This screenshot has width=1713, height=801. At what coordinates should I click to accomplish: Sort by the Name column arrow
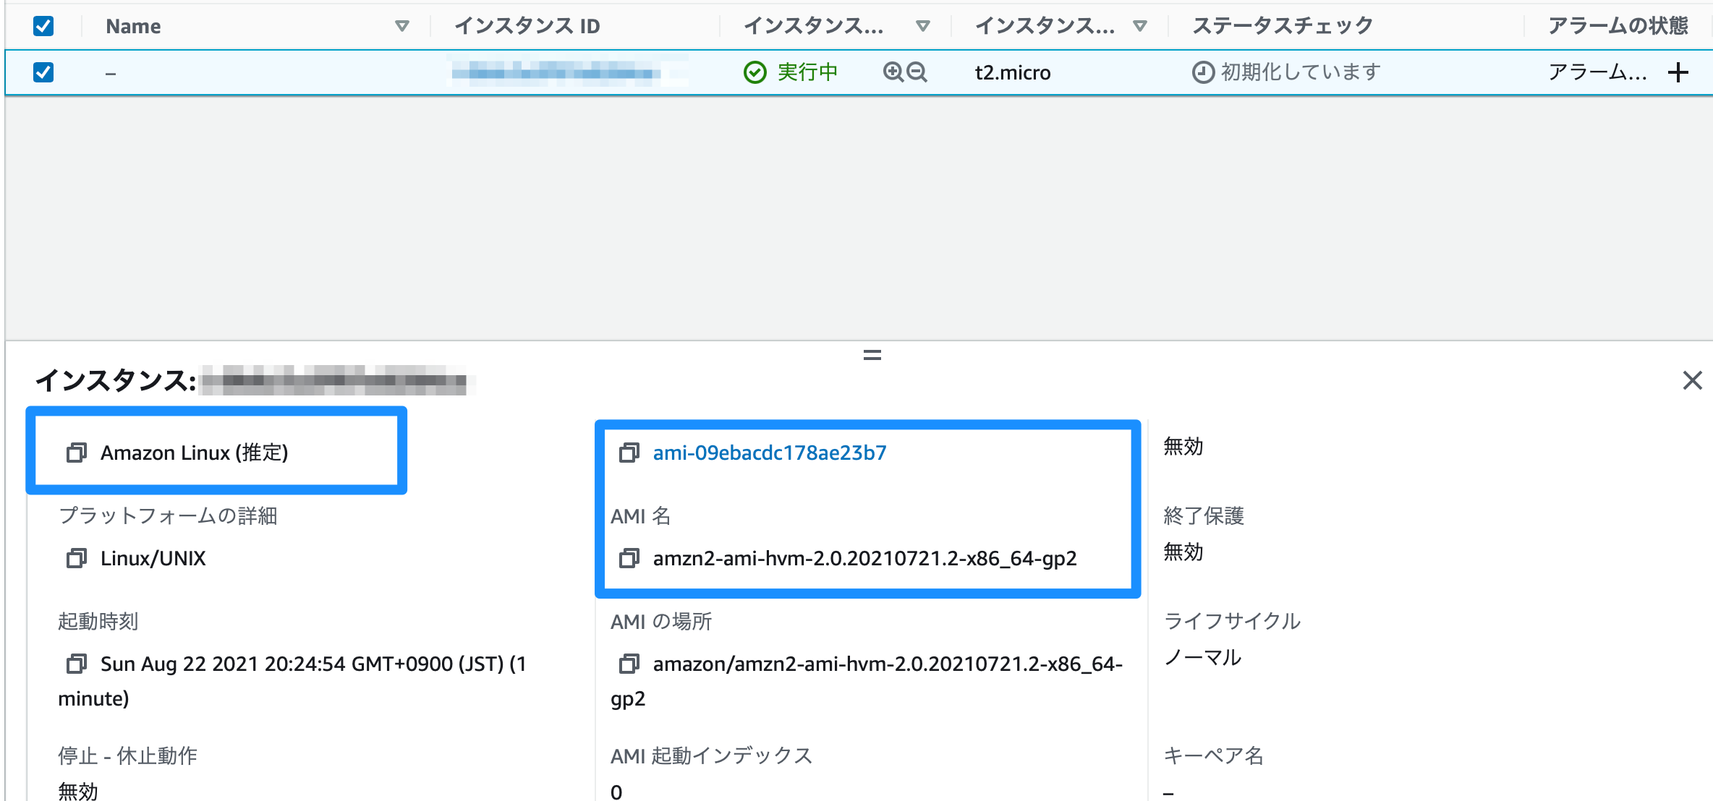point(402,26)
